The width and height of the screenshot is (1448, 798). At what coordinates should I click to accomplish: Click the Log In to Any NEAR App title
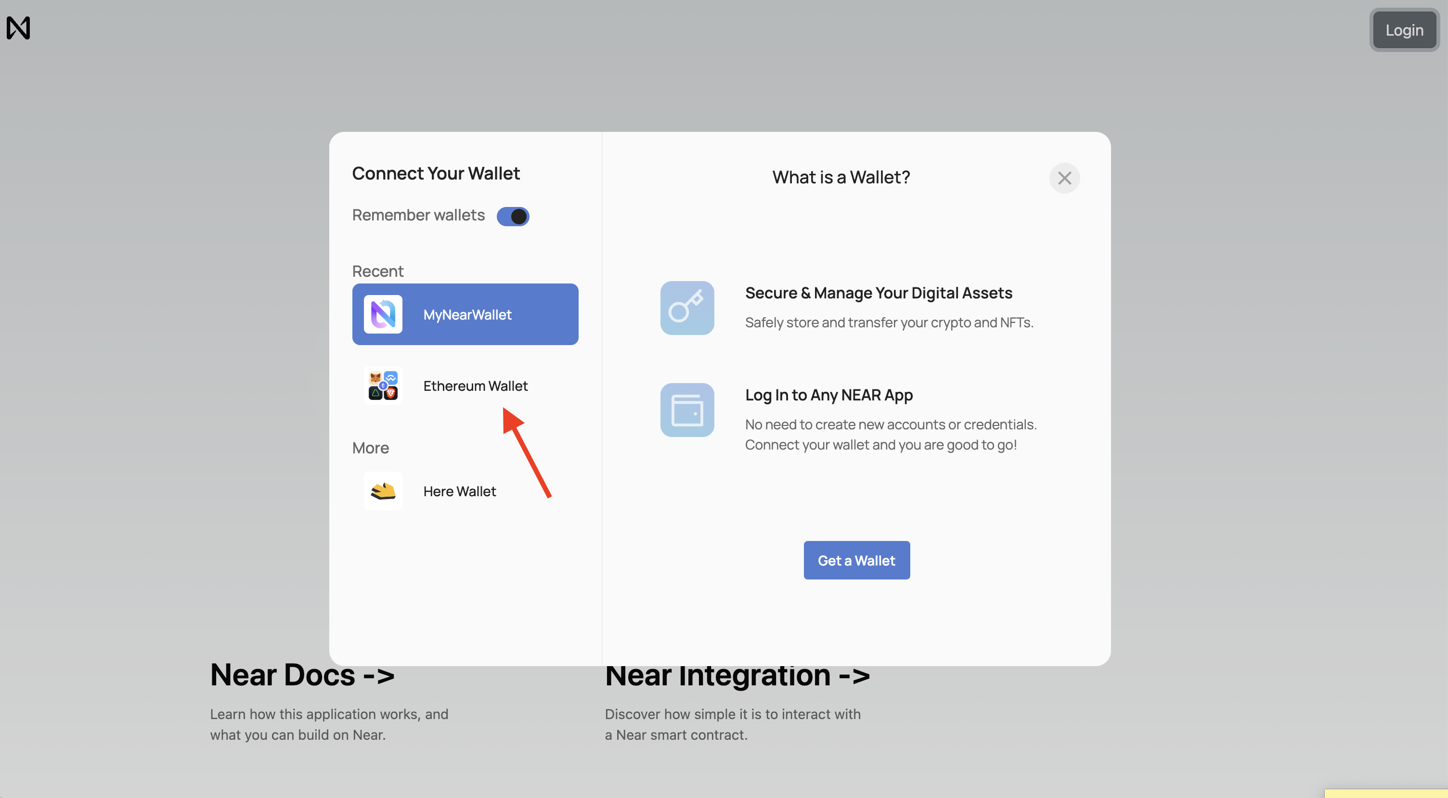click(828, 395)
